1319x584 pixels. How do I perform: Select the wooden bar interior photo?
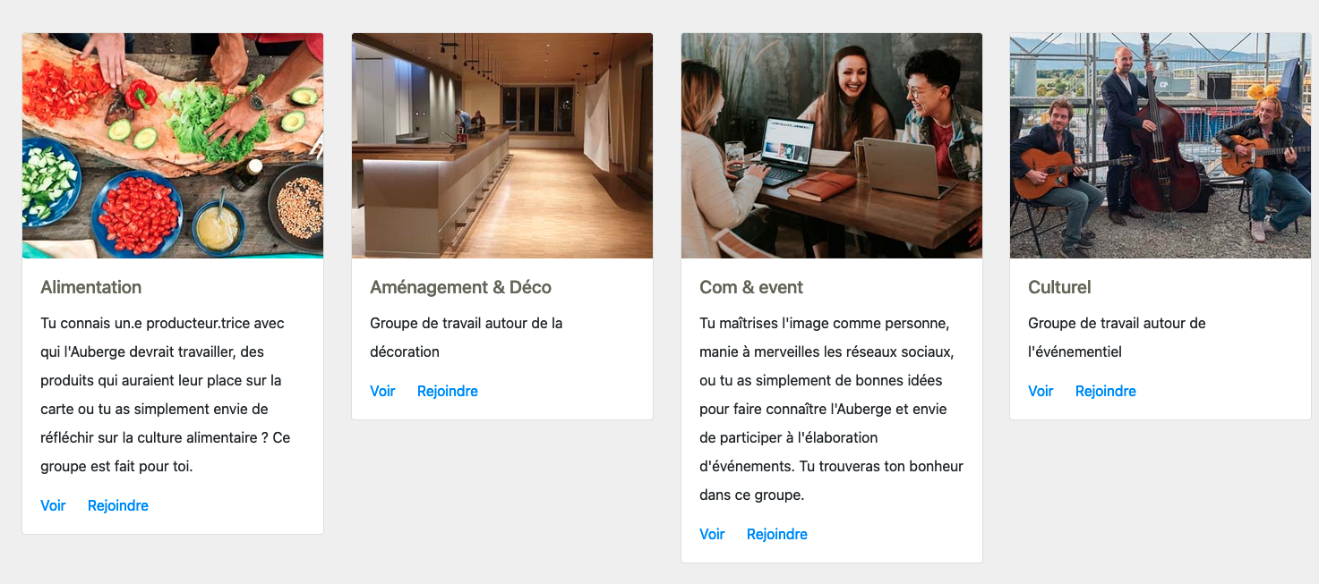502,146
